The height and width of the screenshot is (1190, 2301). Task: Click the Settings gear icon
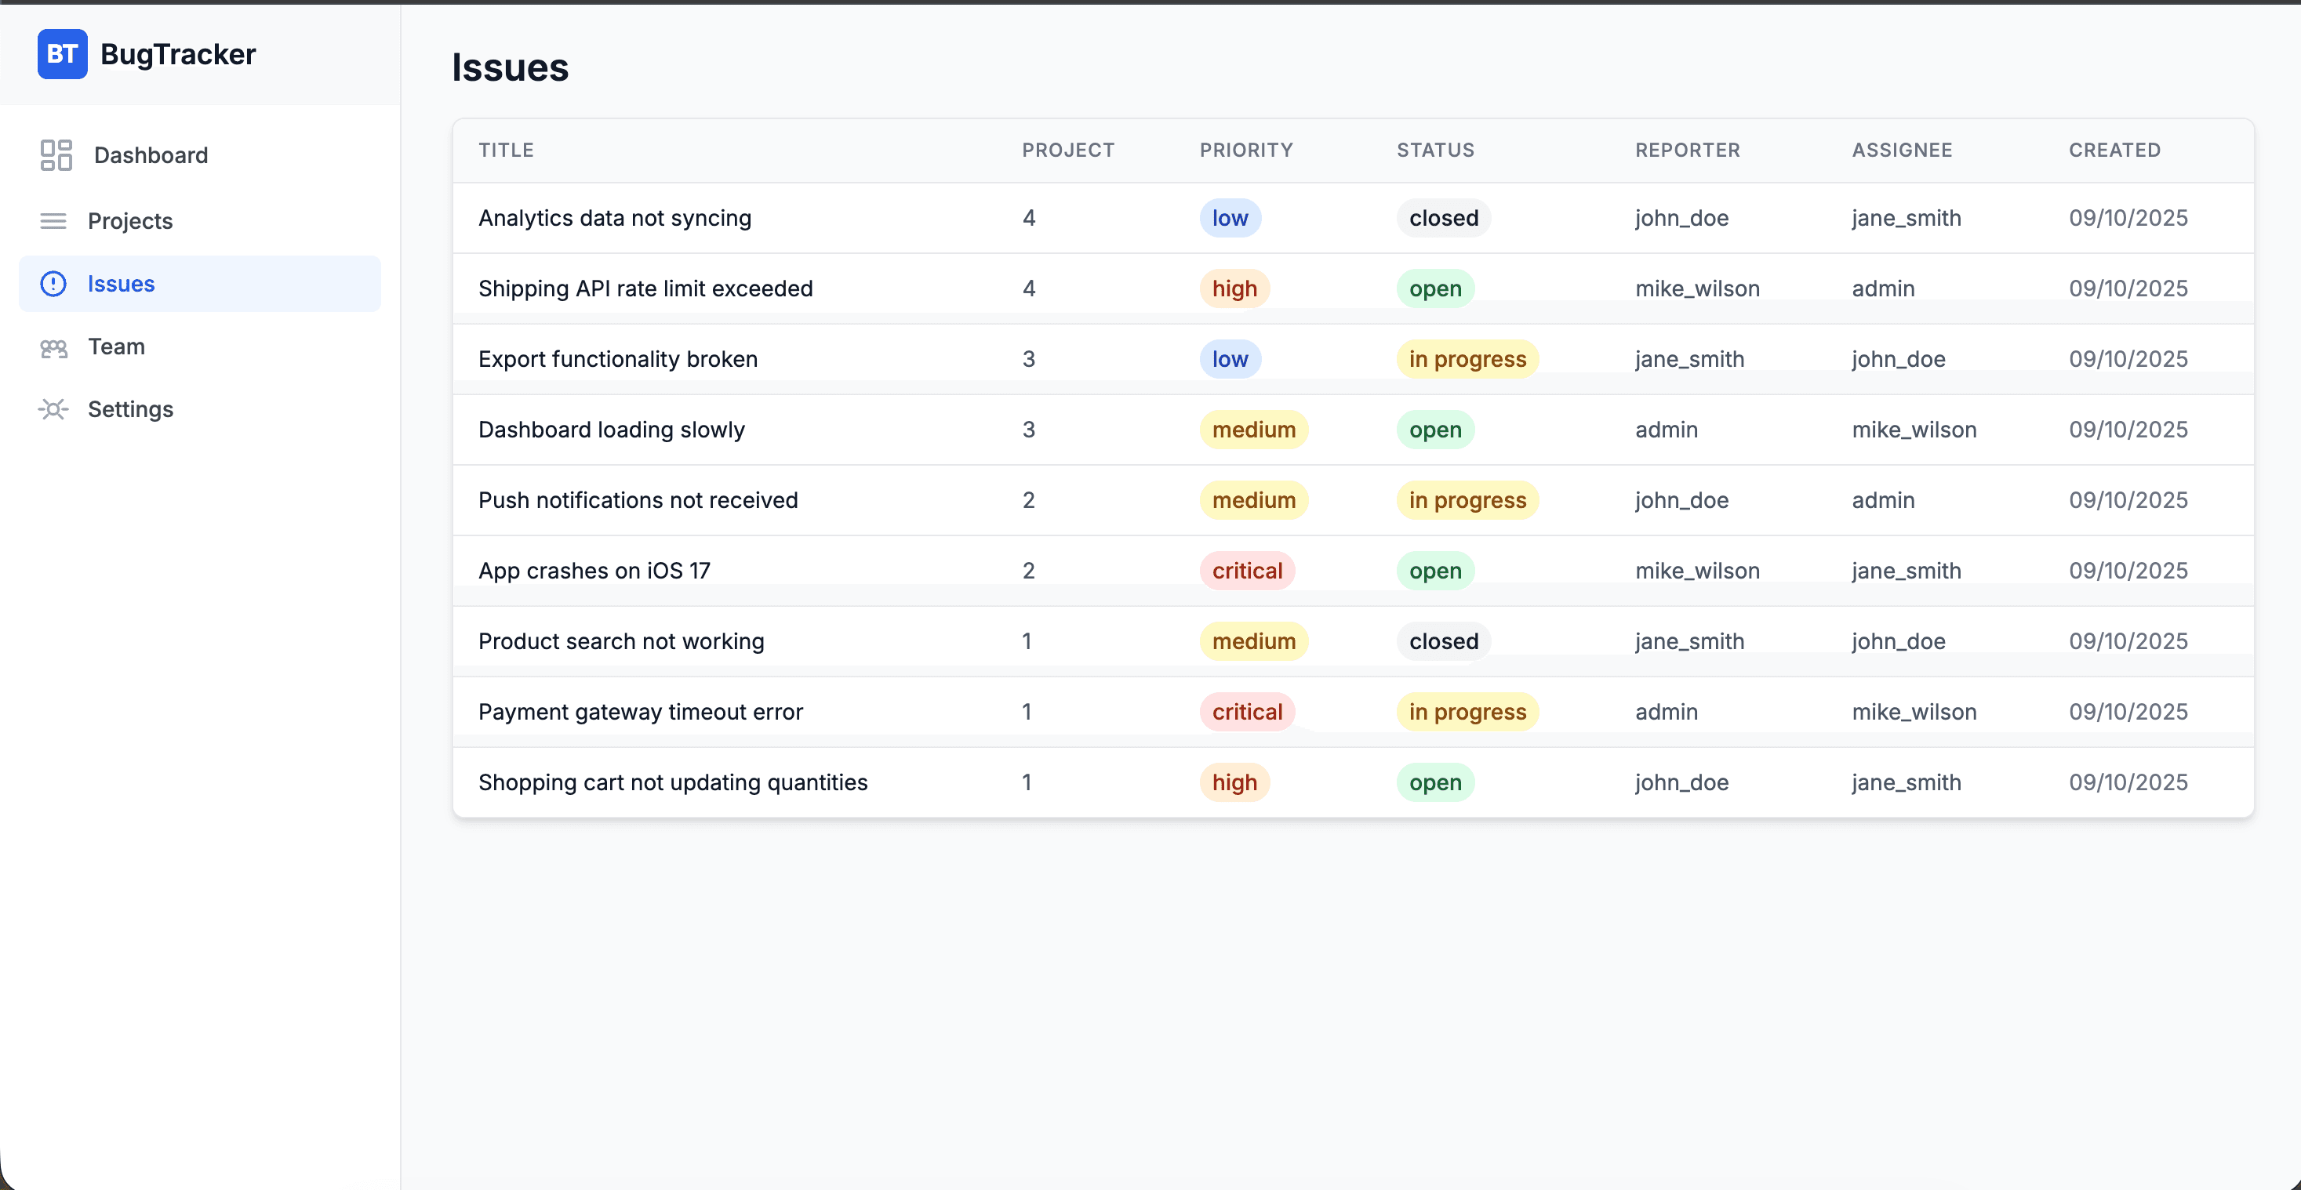53,409
